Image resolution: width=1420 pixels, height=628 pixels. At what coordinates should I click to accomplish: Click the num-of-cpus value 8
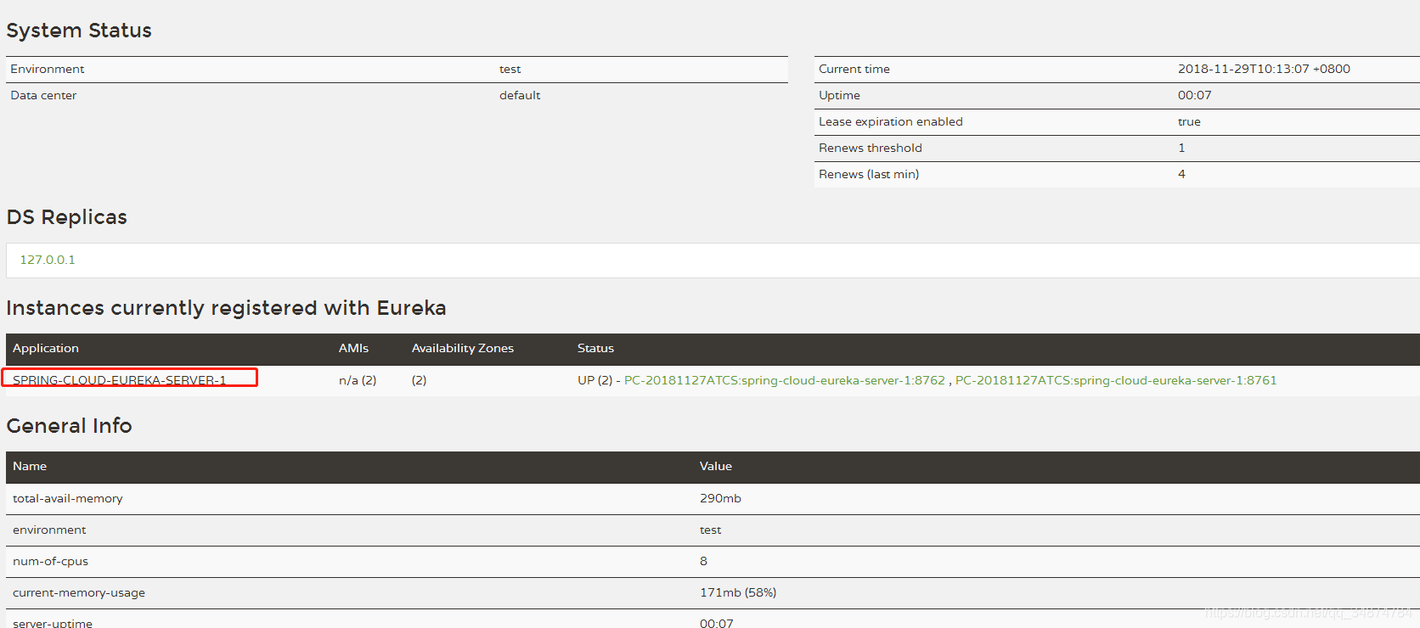[703, 561]
